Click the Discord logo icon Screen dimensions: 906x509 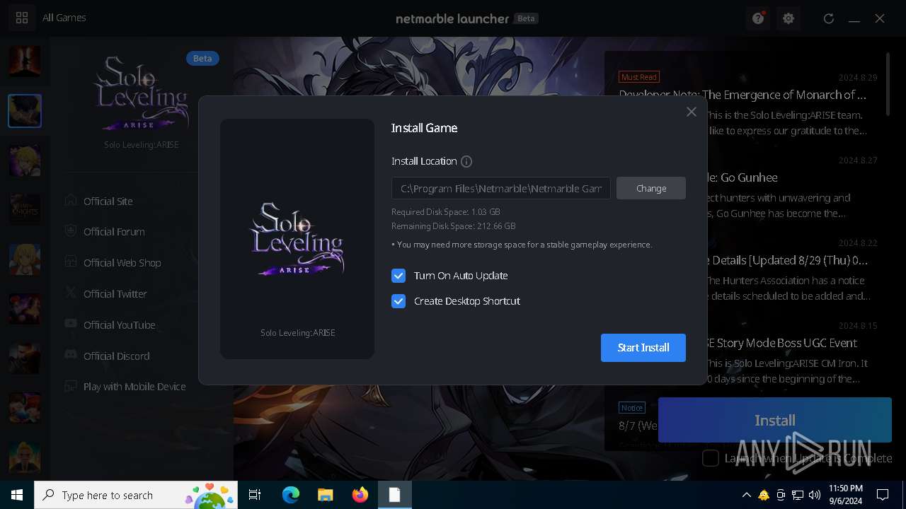point(71,355)
